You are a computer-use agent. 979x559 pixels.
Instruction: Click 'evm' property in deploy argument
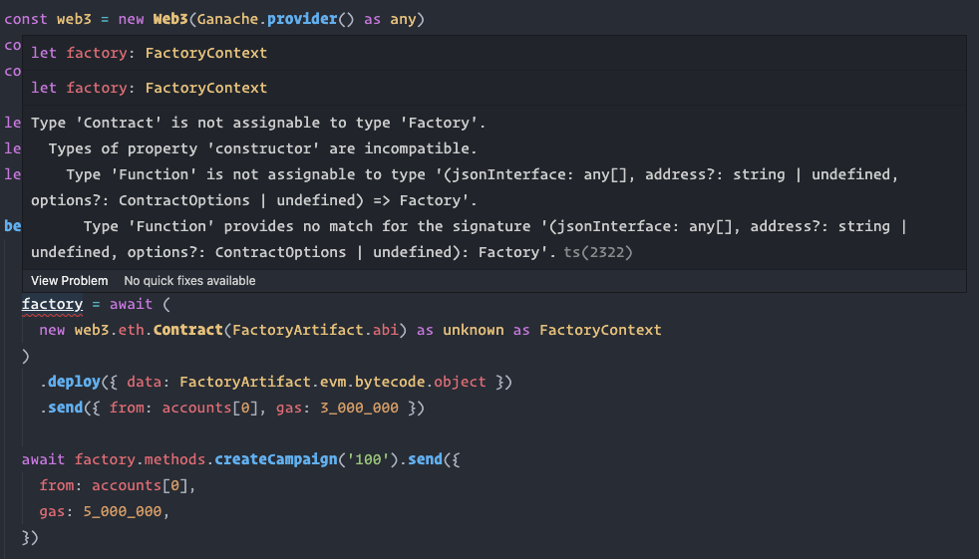(333, 382)
